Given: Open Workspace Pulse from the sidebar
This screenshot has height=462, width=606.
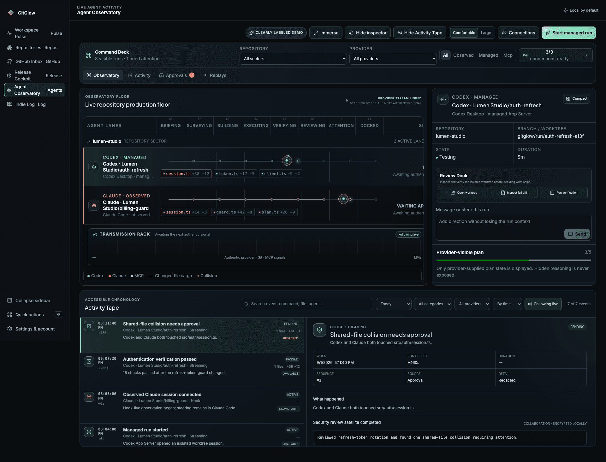Looking at the screenshot, I should (x=35, y=33).
